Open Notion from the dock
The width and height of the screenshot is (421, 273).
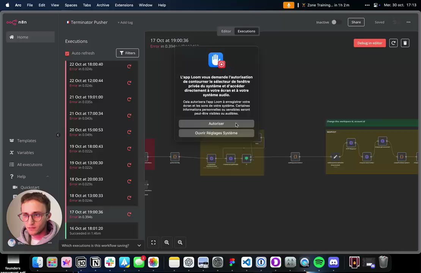(x=95, y=262)
